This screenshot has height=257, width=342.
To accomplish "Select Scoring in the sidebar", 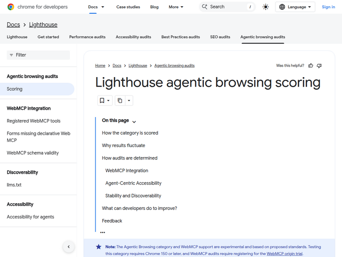I will point(37,89).
